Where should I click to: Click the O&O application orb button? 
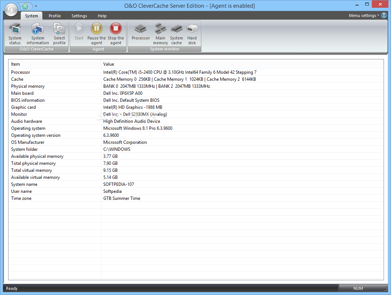pos(11,10)
